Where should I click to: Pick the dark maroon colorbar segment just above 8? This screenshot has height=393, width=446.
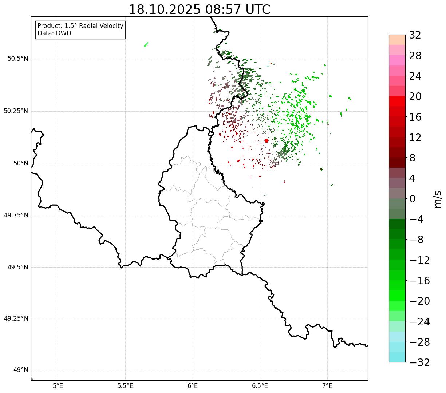pos(397,152)
